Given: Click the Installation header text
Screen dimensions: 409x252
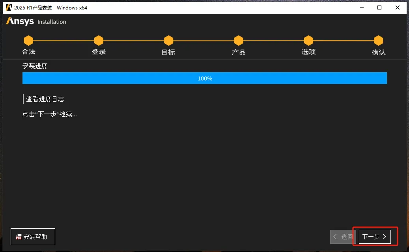Looking at the screenshot, I should 52,22.
